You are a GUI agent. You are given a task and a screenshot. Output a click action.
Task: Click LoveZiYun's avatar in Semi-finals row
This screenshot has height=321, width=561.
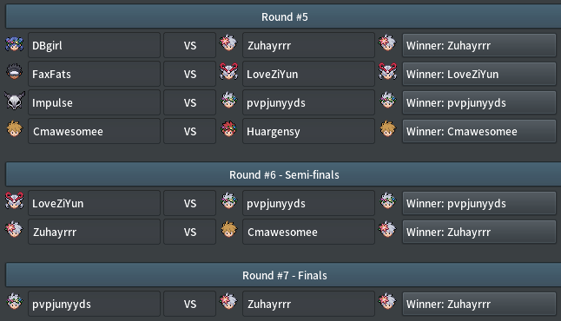(14, 201)
